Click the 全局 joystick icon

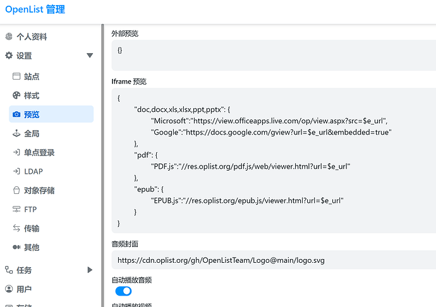[16, 133]
